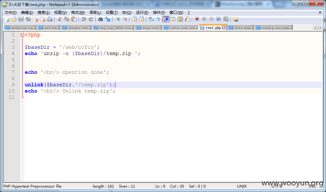Screen dimensions: 326x192
Task: Switch to the config.inc.php tab
Action: (274, 28)
